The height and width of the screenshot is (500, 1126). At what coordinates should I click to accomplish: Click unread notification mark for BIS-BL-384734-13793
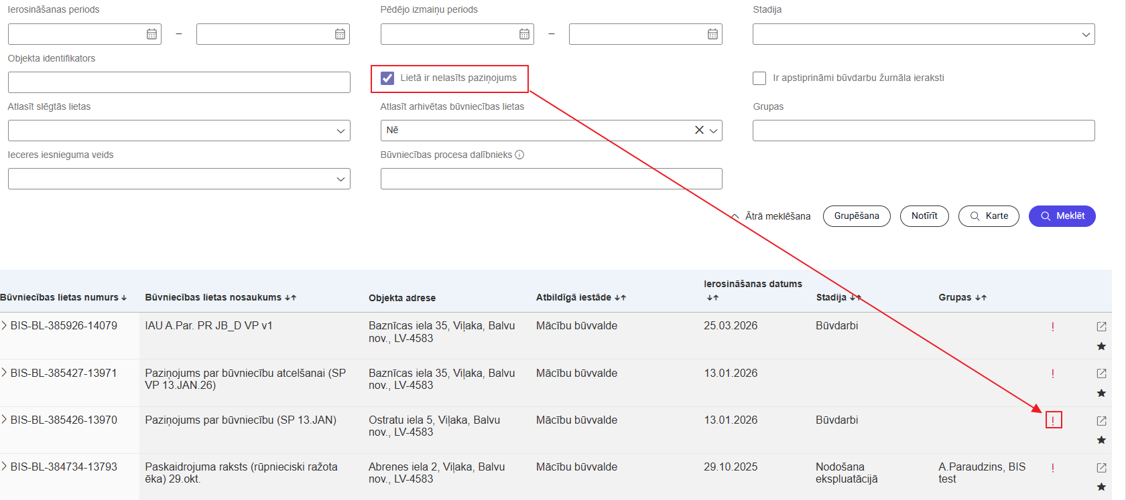[x=1053, y=468]
